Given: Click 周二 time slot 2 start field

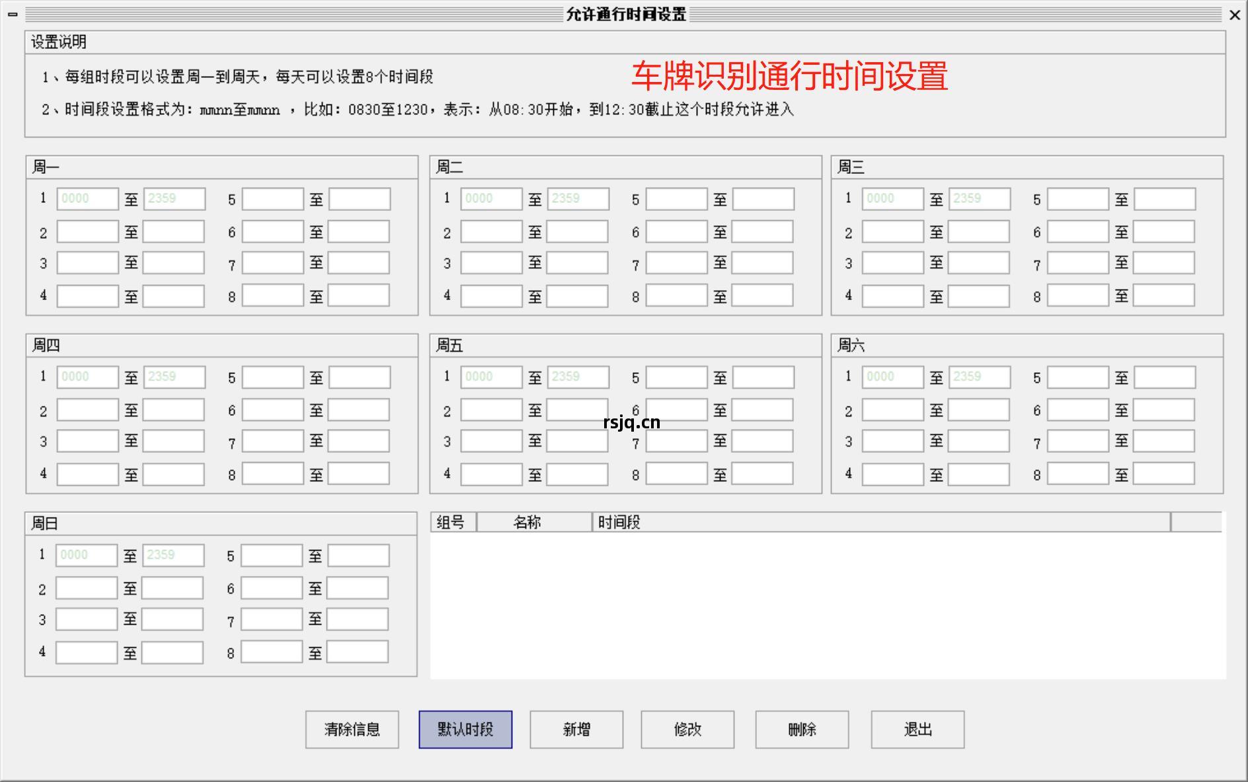Looking at the screenshot, I should (492, 231).
